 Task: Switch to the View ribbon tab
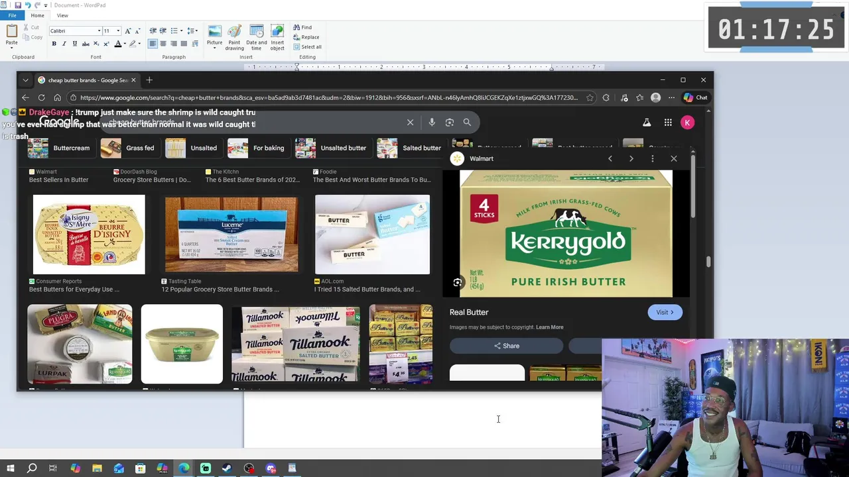(x=62, y=15)
